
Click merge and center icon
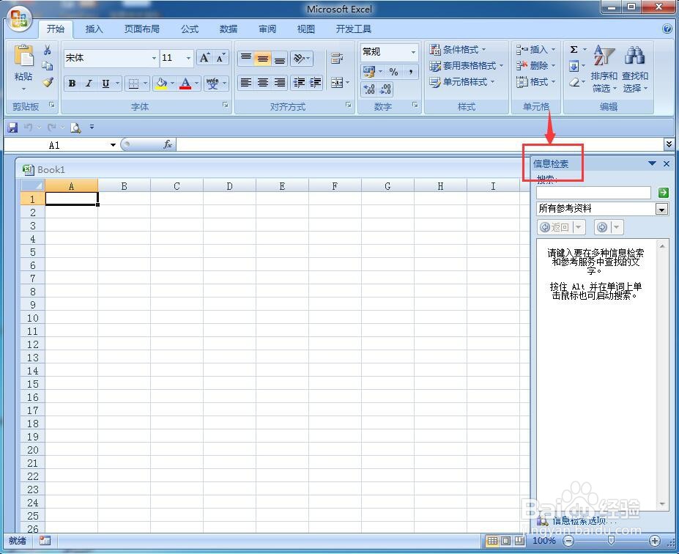coord(336,82)
